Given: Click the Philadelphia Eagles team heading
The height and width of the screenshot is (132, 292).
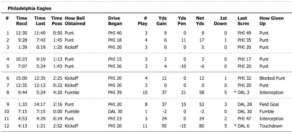Looking at the screenshot, I should click(29, 8).
